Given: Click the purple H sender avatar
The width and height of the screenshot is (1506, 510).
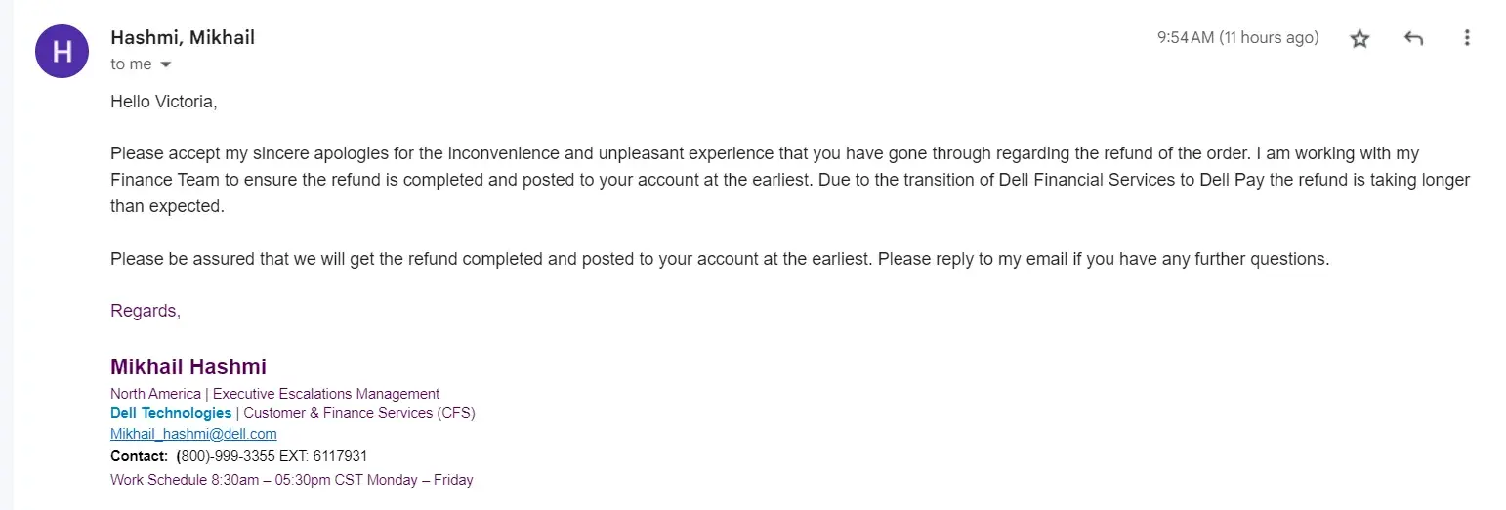Looking at the screenshot, I should [x=63, y=51].
